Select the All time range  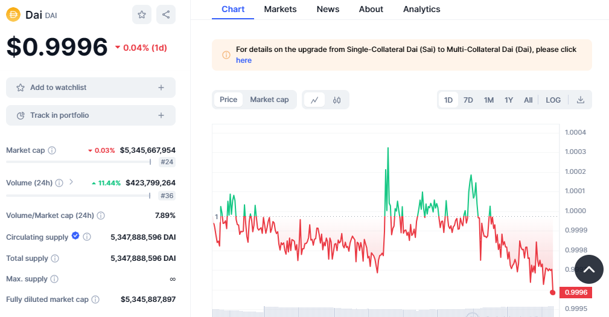click(528, 100)
